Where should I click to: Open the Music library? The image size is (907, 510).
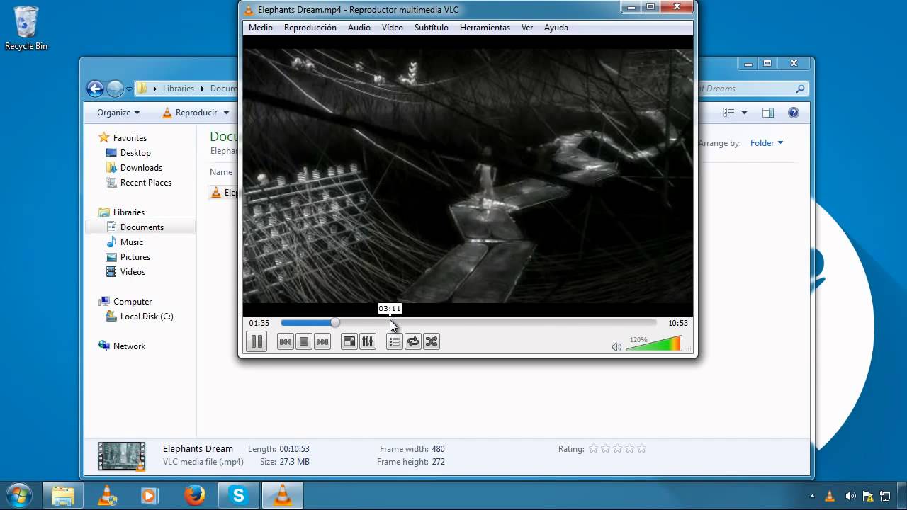132,242
